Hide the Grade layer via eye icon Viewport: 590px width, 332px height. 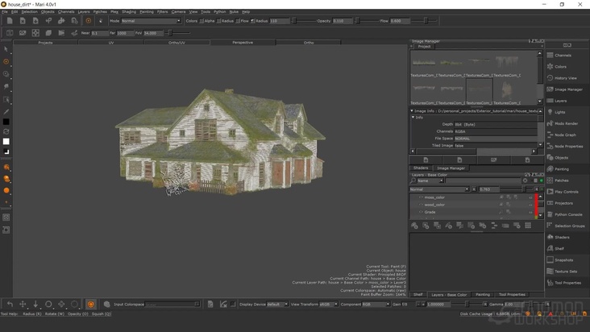coord(421,212)
